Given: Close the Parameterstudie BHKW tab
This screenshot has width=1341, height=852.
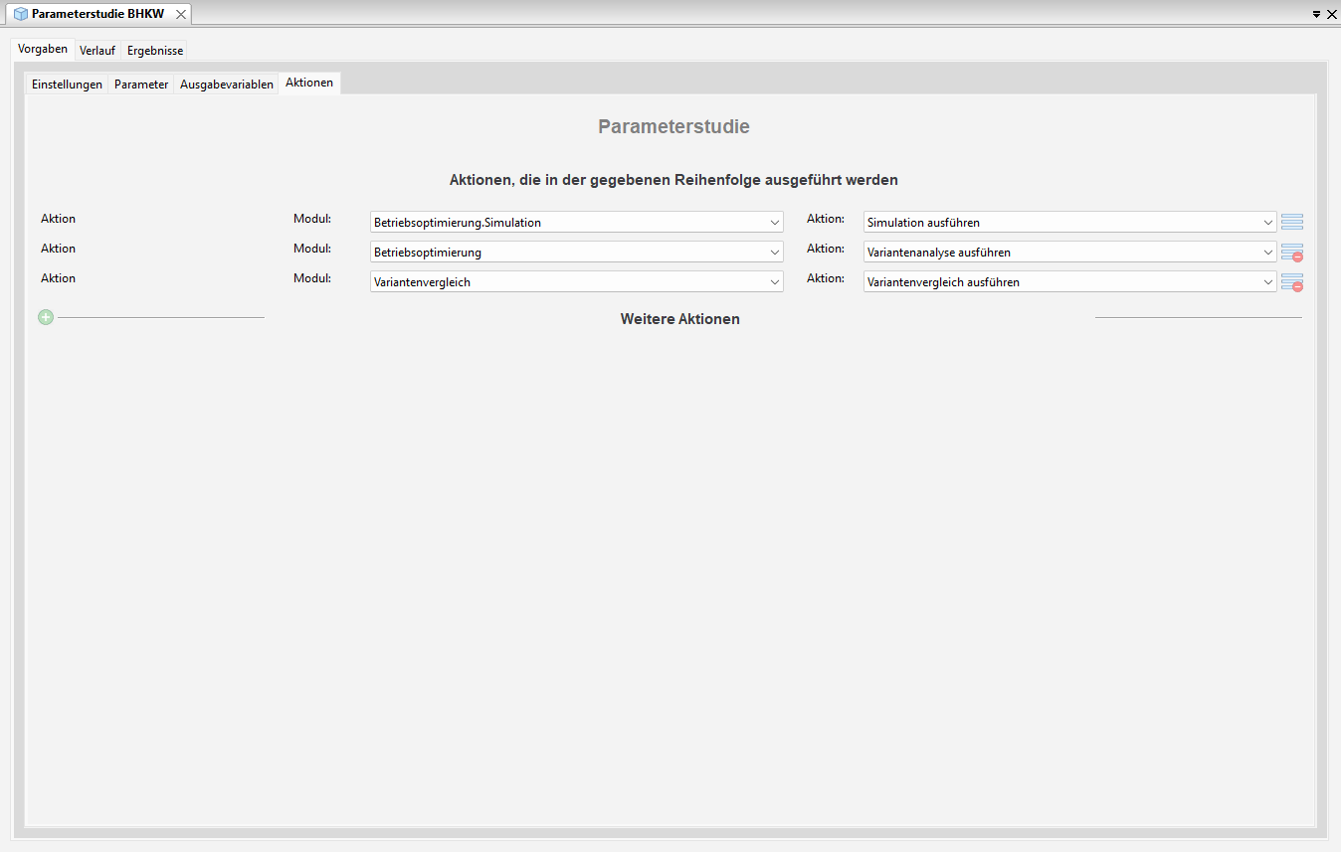Looking at the screenshot, I should 181,14.
